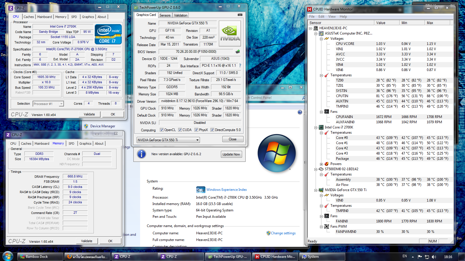Click the blue help icon in System window

click(300, 112)
